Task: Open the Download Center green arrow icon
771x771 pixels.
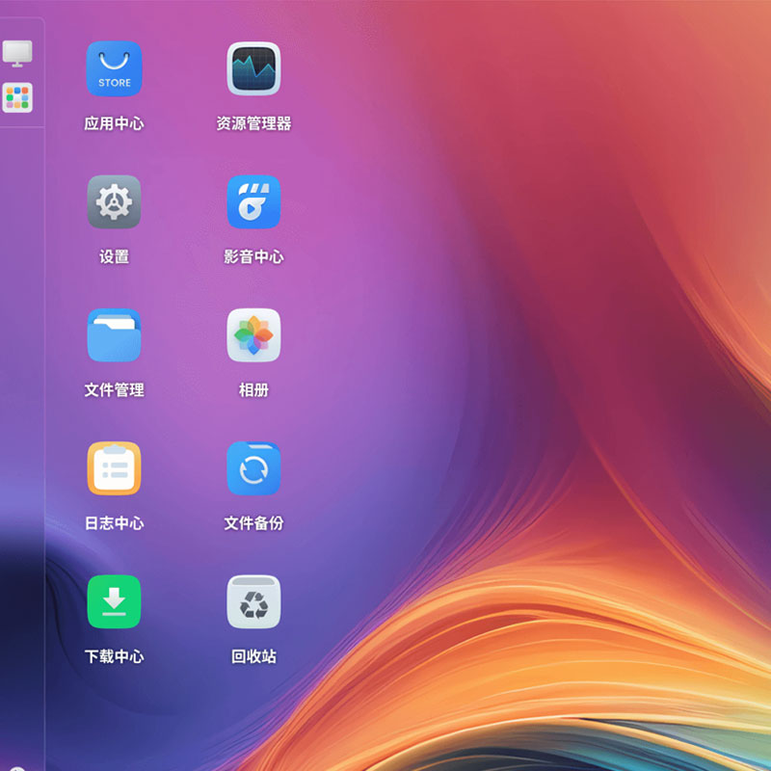Action: 114,601
